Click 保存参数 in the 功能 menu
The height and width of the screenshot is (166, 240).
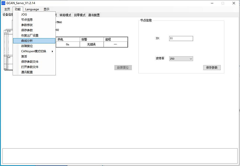pyautogui.click(x=27, y=30)
